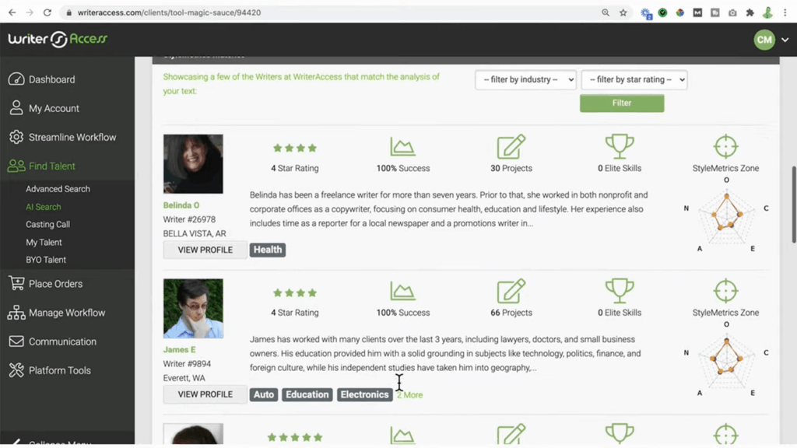Click Belinda's StyleMetrics Zone target icon
797x448 pixels.
725,146
